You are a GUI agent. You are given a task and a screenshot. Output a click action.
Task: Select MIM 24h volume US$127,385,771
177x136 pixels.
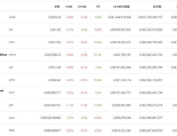click(x=120, y=93)
